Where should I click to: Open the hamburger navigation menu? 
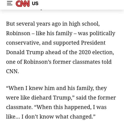10,3
